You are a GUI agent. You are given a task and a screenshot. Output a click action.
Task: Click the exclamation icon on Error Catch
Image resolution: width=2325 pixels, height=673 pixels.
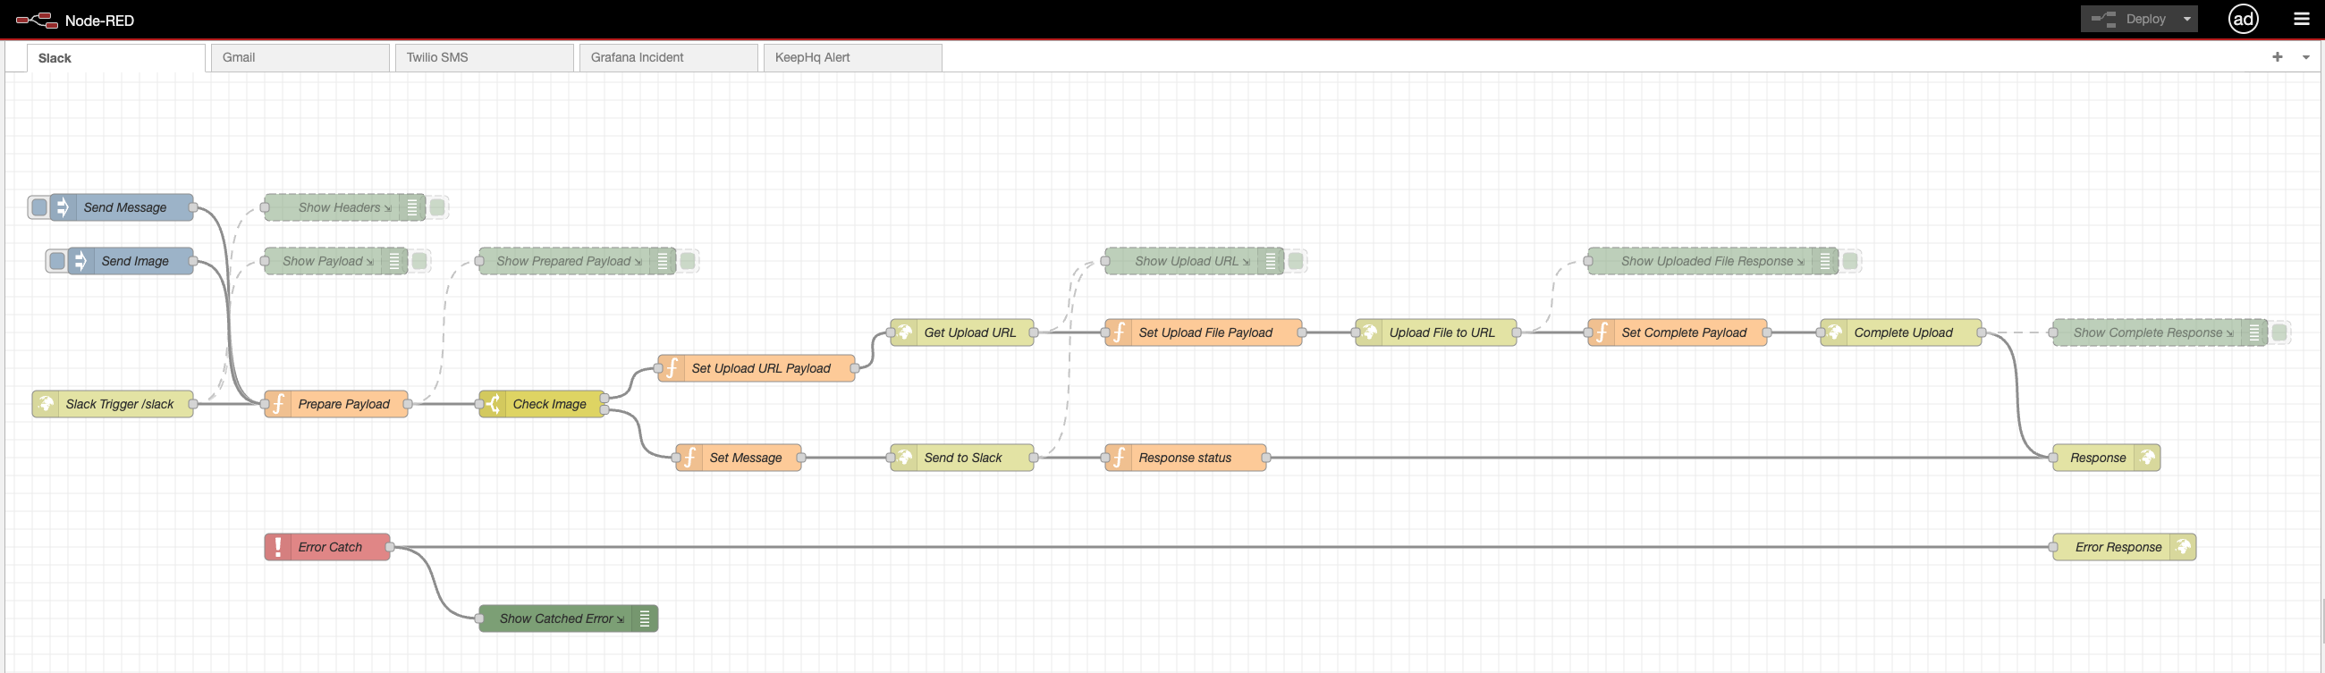279,547
